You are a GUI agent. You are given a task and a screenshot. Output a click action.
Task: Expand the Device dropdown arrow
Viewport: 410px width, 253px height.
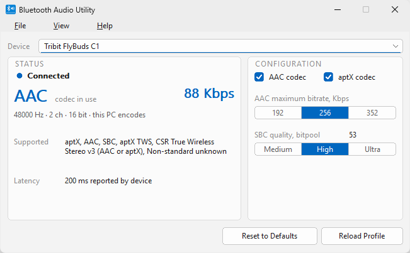tap(395, 46)
